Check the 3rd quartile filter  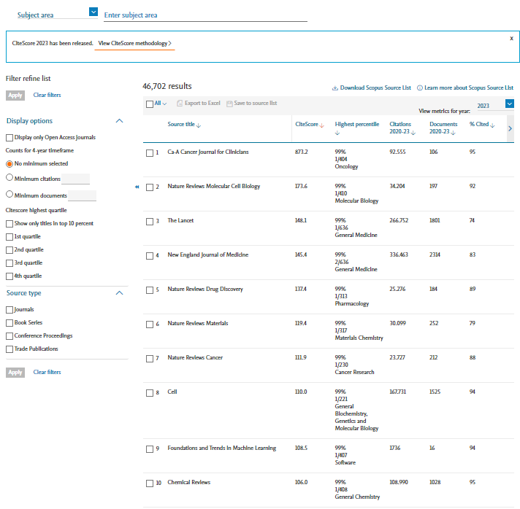pos(9,263)
